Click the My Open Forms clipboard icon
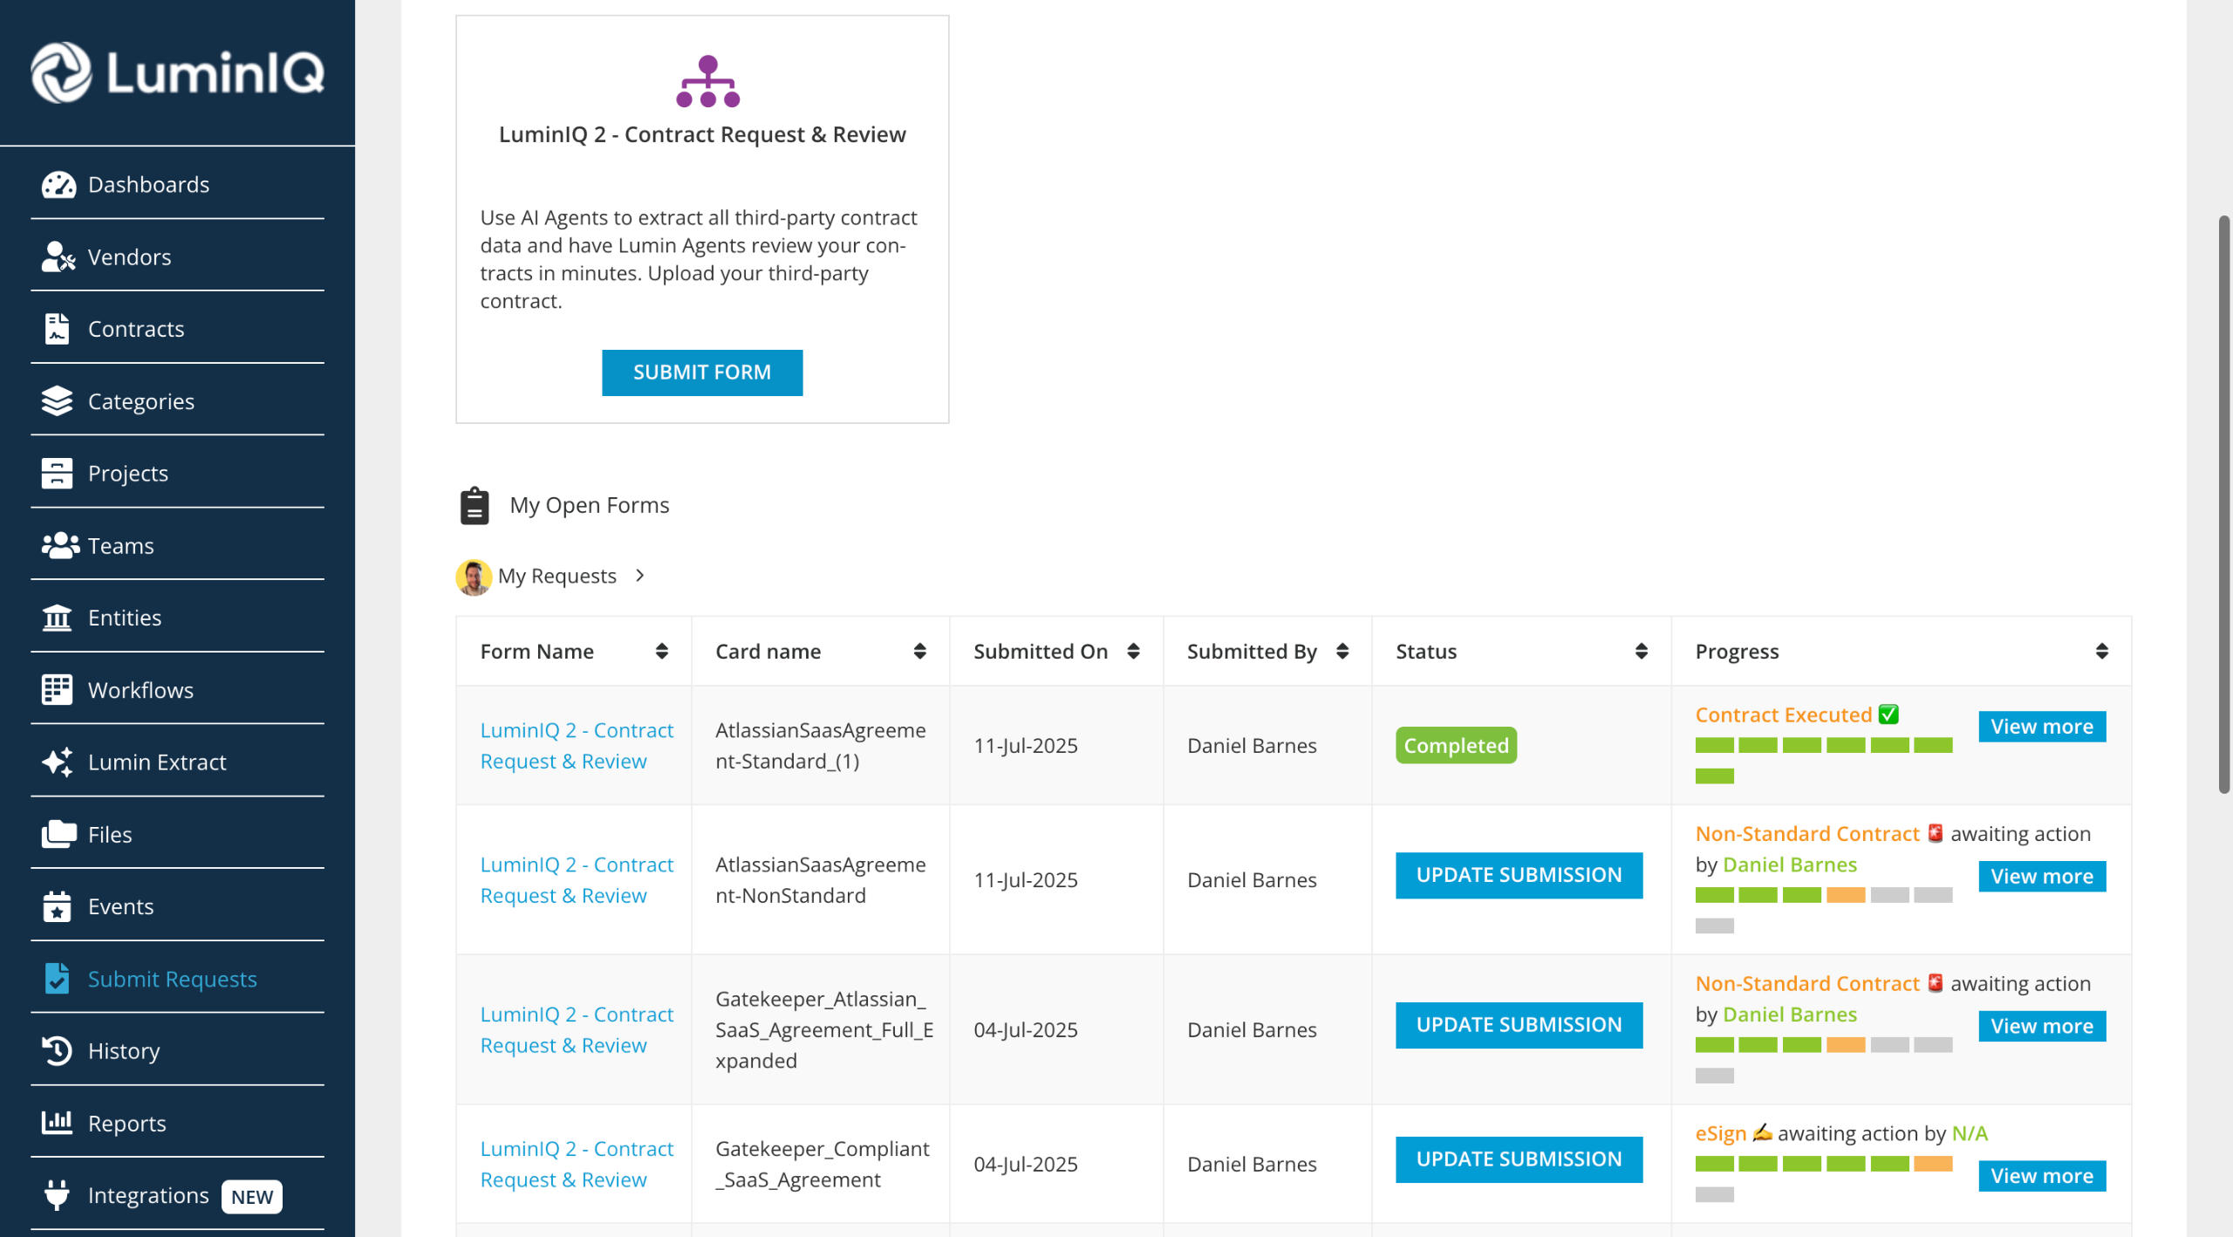2233x1237 pixels. pos(475,506)
